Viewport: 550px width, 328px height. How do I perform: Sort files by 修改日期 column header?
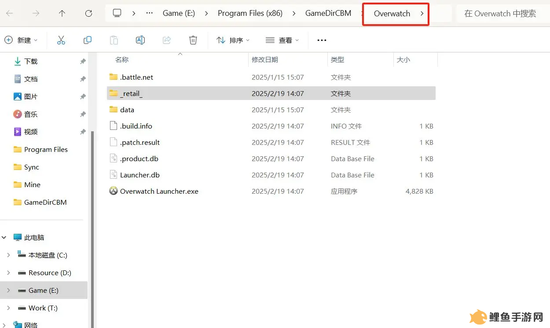(x=265, y=60)
